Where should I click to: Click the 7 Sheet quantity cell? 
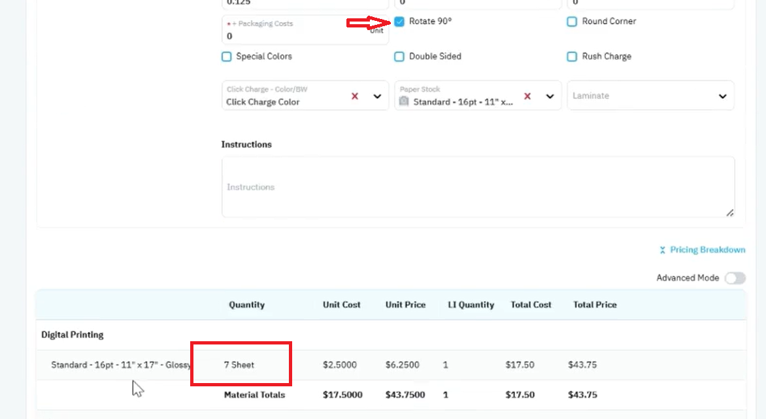click(239, 365)
